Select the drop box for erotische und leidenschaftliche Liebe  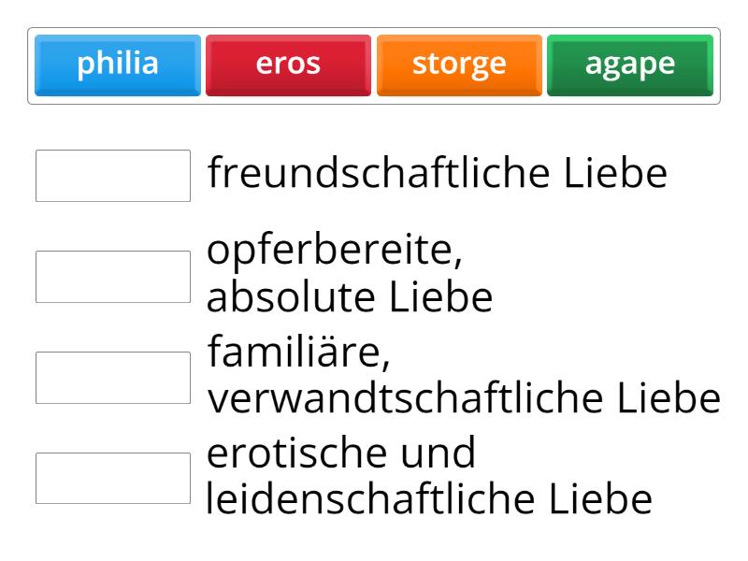(113, 478)
